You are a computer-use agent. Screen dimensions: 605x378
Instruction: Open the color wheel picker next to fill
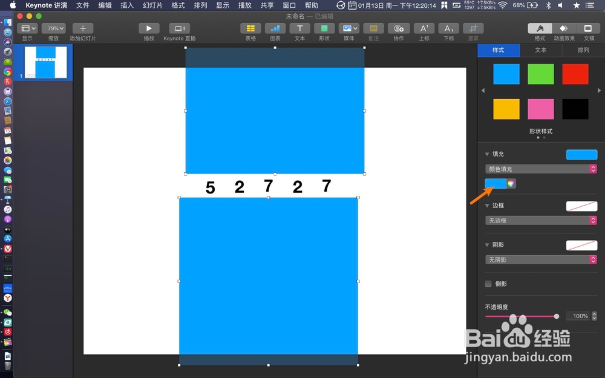tap(511, 184)
